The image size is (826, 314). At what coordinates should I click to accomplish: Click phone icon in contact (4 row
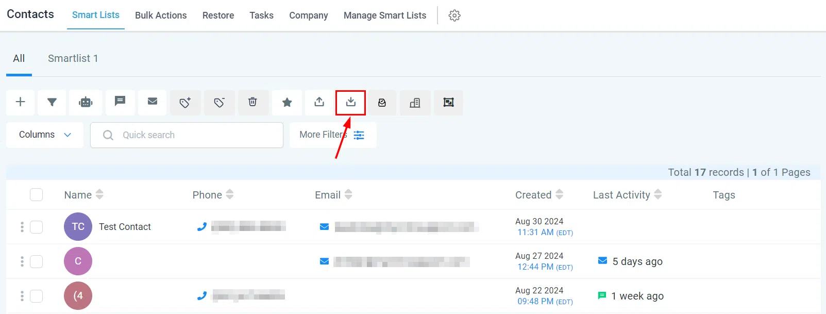202,295
